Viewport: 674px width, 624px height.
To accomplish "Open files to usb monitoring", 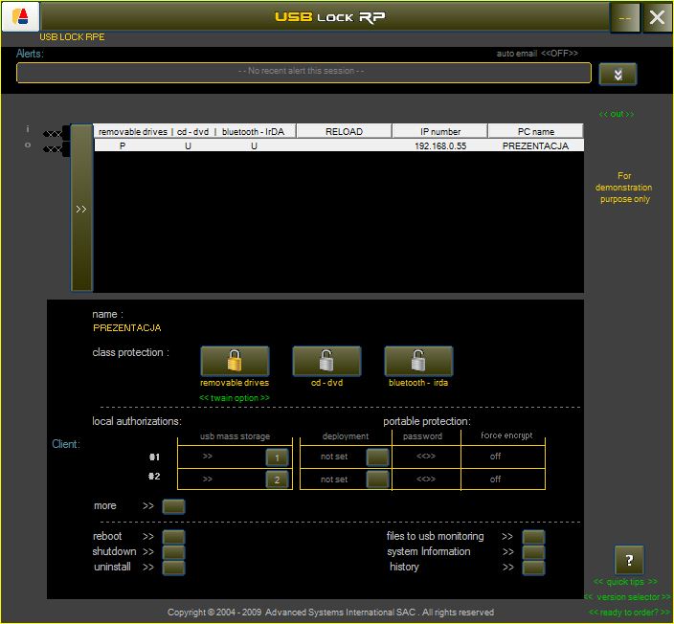I will pos(533,537).
